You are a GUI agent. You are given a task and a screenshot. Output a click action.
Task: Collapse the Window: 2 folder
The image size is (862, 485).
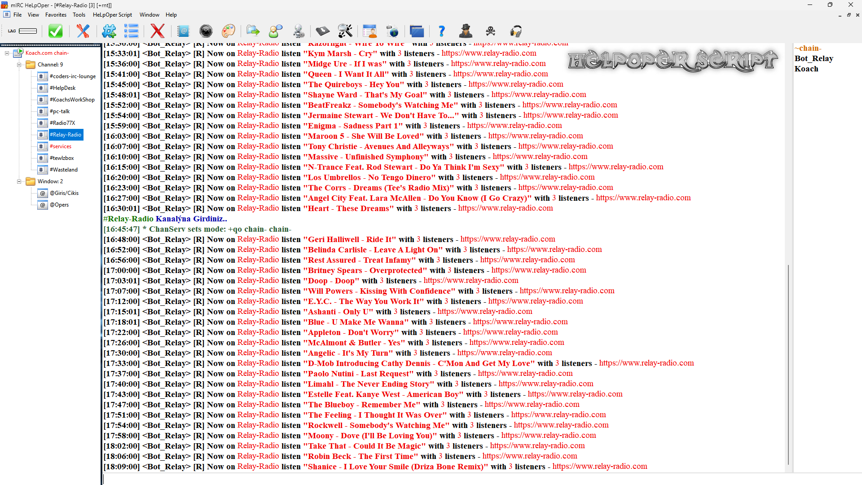coord(19,181)
